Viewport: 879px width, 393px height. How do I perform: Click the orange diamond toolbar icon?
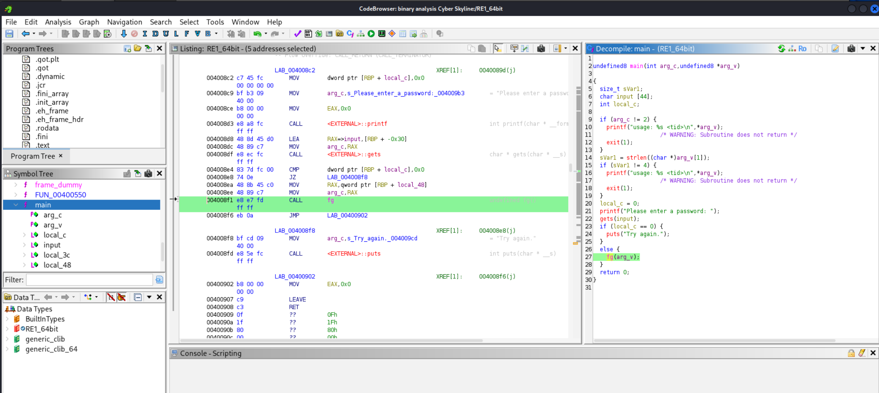coord(392,33)
